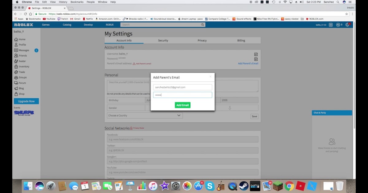Click the Chat & Party header
368x193 pixels.
tap(332, 113)
